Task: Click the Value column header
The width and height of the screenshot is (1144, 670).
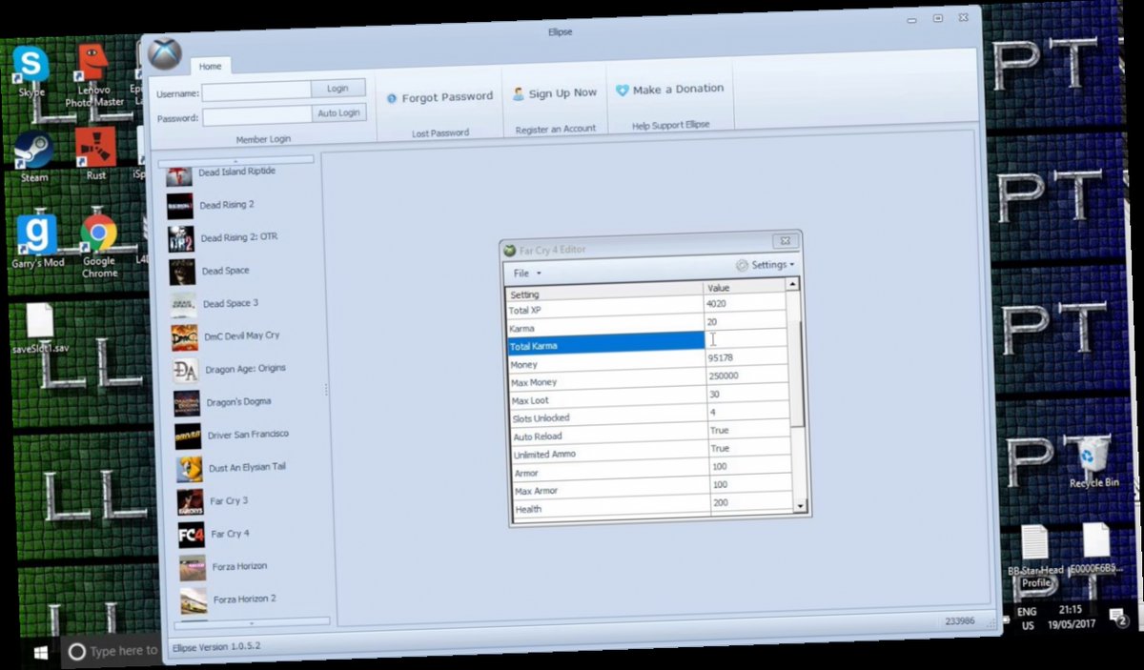Action: coord(745,287)
